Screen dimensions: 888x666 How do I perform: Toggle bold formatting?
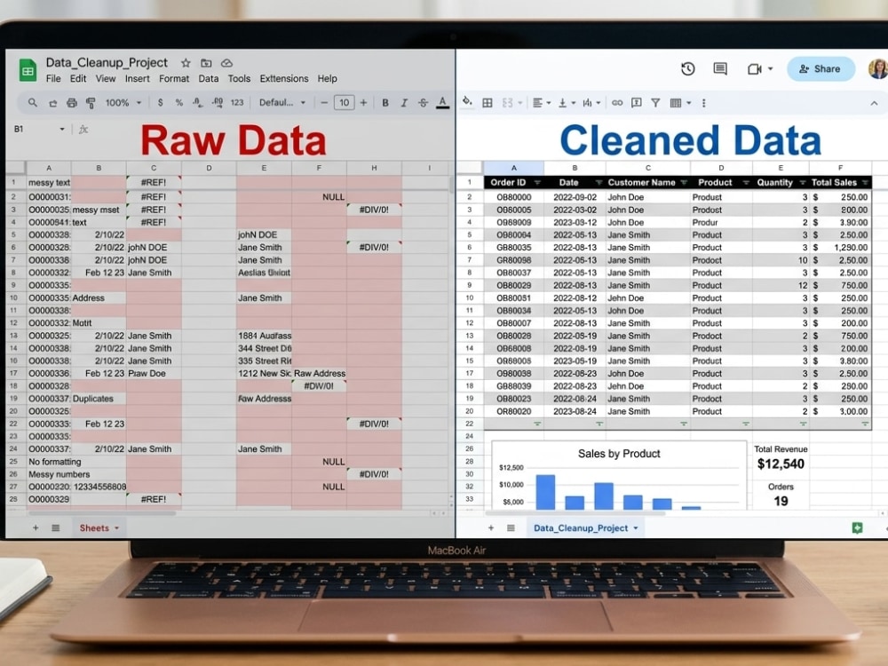[x=385, y=103]
